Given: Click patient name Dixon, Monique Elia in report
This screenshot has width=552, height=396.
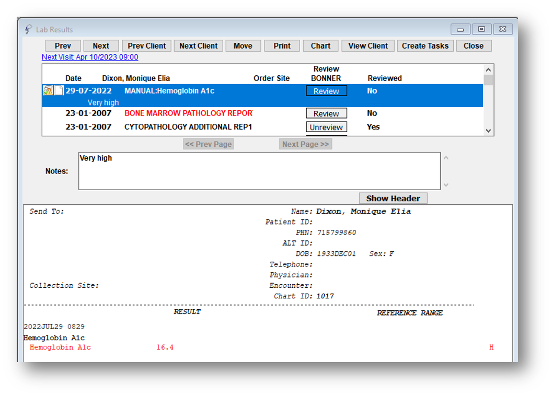Looking at the screenshot, I should [364, 212].
